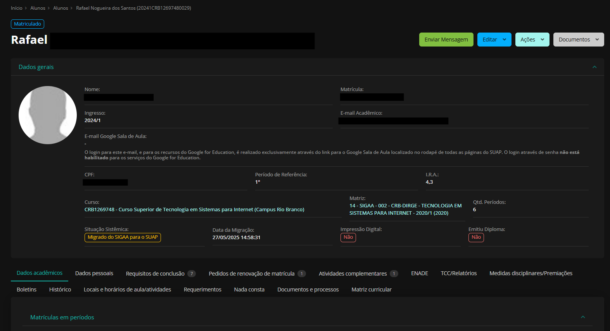Image resolution: width=610 pixels, height=331 pixels.
Task: View the Medidas disciplinares/Premiações tab
Action: point(531,273)
